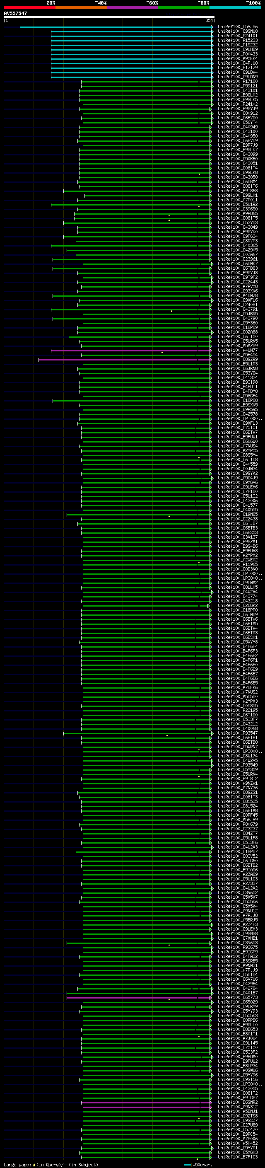The height and width of the screenshot is (1168, 265).
Task: Open hit UniRef100_Q43218
Action: click(237, 601)
